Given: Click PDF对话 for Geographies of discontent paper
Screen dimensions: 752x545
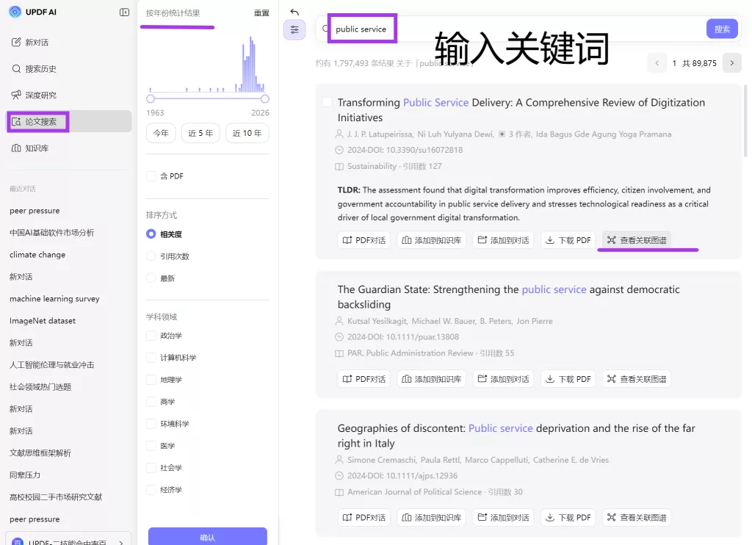Looking at the screenshot, I should point(364,518).
